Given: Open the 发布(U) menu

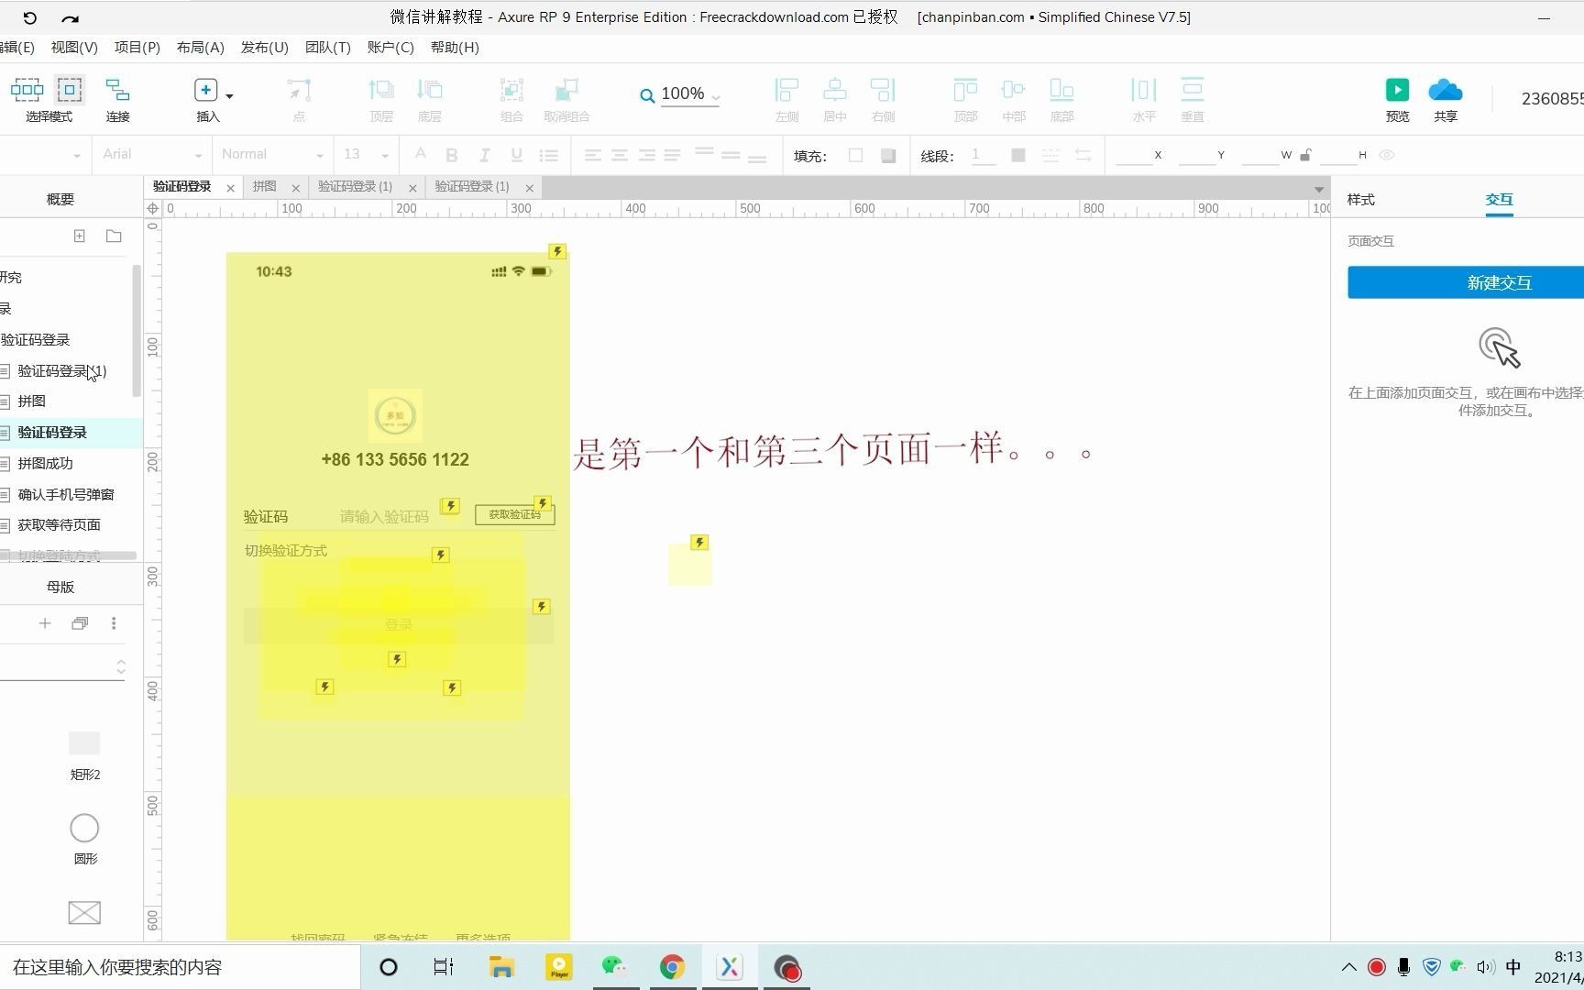Looking at the screenshot, I should (x=264, y=47).
